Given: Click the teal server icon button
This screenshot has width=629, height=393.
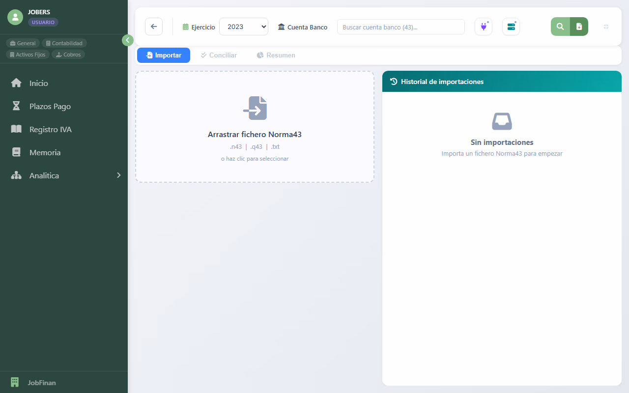Looking at the screenshot, I should click(511, 27).
